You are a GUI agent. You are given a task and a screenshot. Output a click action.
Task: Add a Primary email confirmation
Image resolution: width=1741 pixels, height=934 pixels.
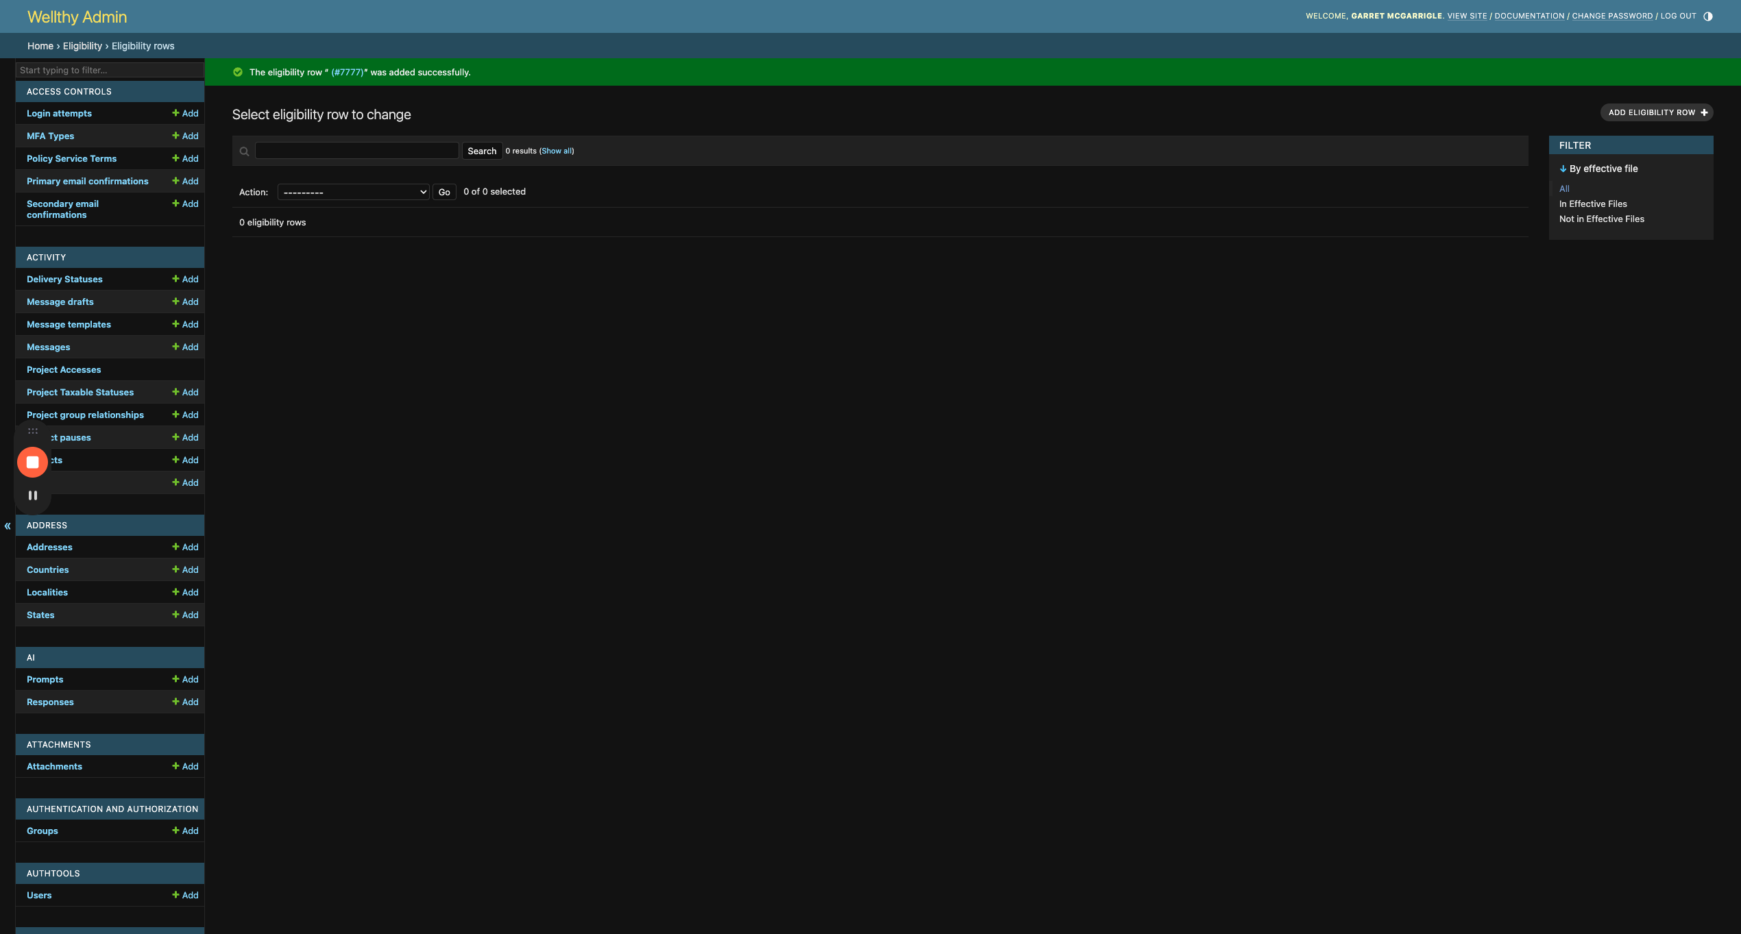click(x=185, y=181)
